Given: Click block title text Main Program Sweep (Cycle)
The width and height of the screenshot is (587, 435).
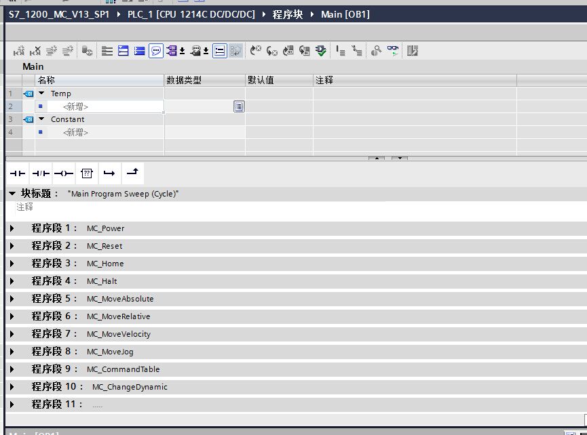Looking at the screenshot, I should coord(123,194).
